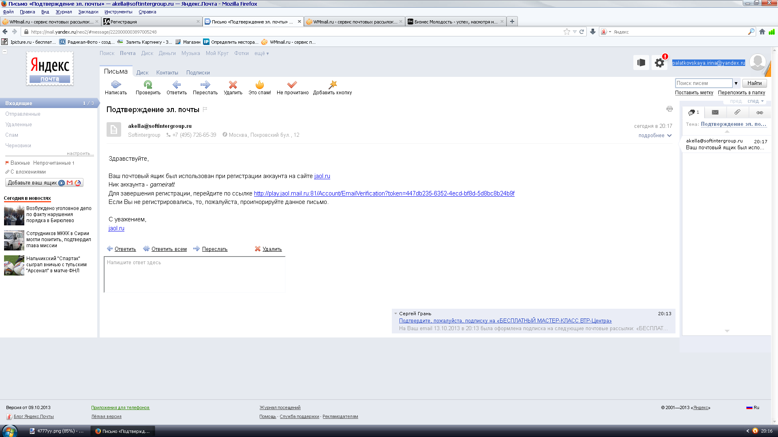Open the Закладки menu
The width and height of the screenshot is (778, 437).
(88, 12)
